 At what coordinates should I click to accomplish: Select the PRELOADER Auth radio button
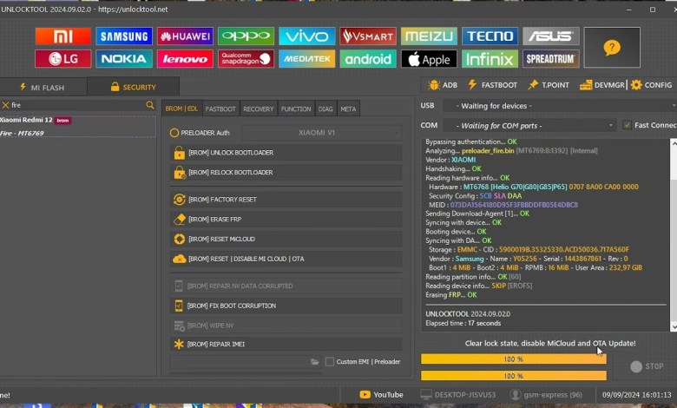[174, 133]
